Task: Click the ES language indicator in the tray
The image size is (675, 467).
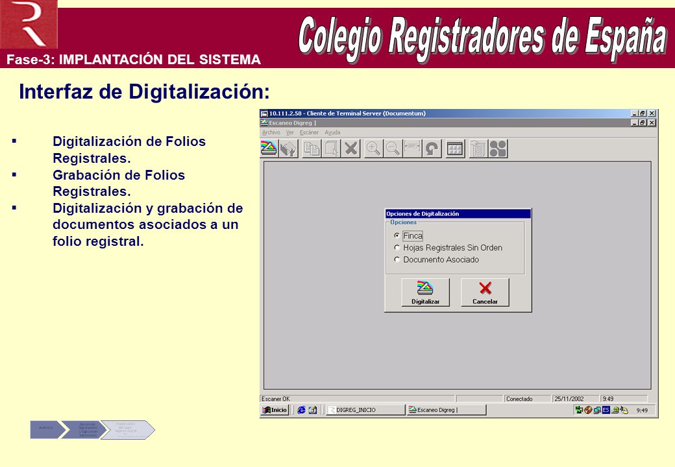Action: 606,410
